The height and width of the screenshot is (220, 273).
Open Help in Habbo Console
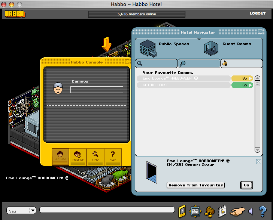[x=113, y=157]
